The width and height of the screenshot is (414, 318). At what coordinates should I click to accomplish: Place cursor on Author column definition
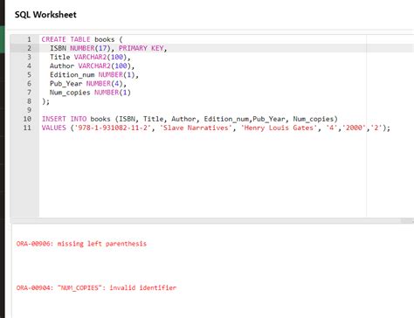92,66
